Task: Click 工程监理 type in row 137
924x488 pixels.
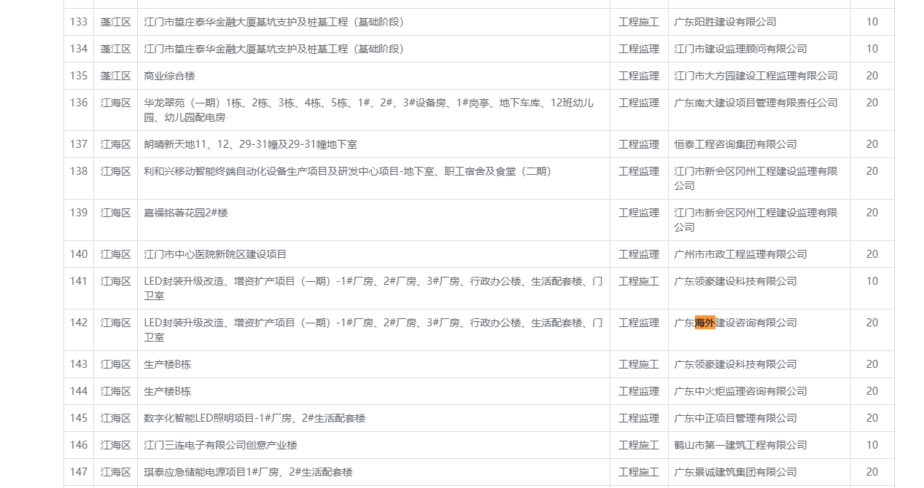Action: [x=639, y=144]
